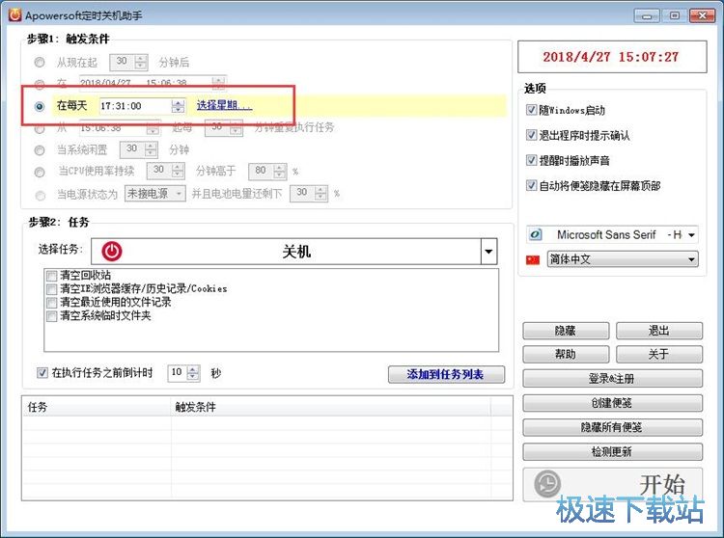
Task: Minimize the Apowersoft window
Action: [x=647, y=15]
